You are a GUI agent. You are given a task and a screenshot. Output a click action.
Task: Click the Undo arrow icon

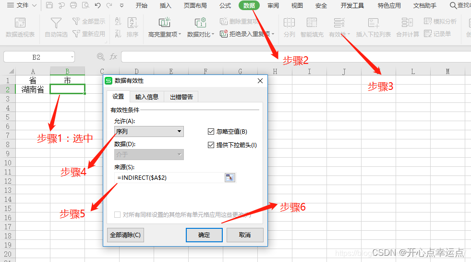pyautogui.click(x=97, y=5)
